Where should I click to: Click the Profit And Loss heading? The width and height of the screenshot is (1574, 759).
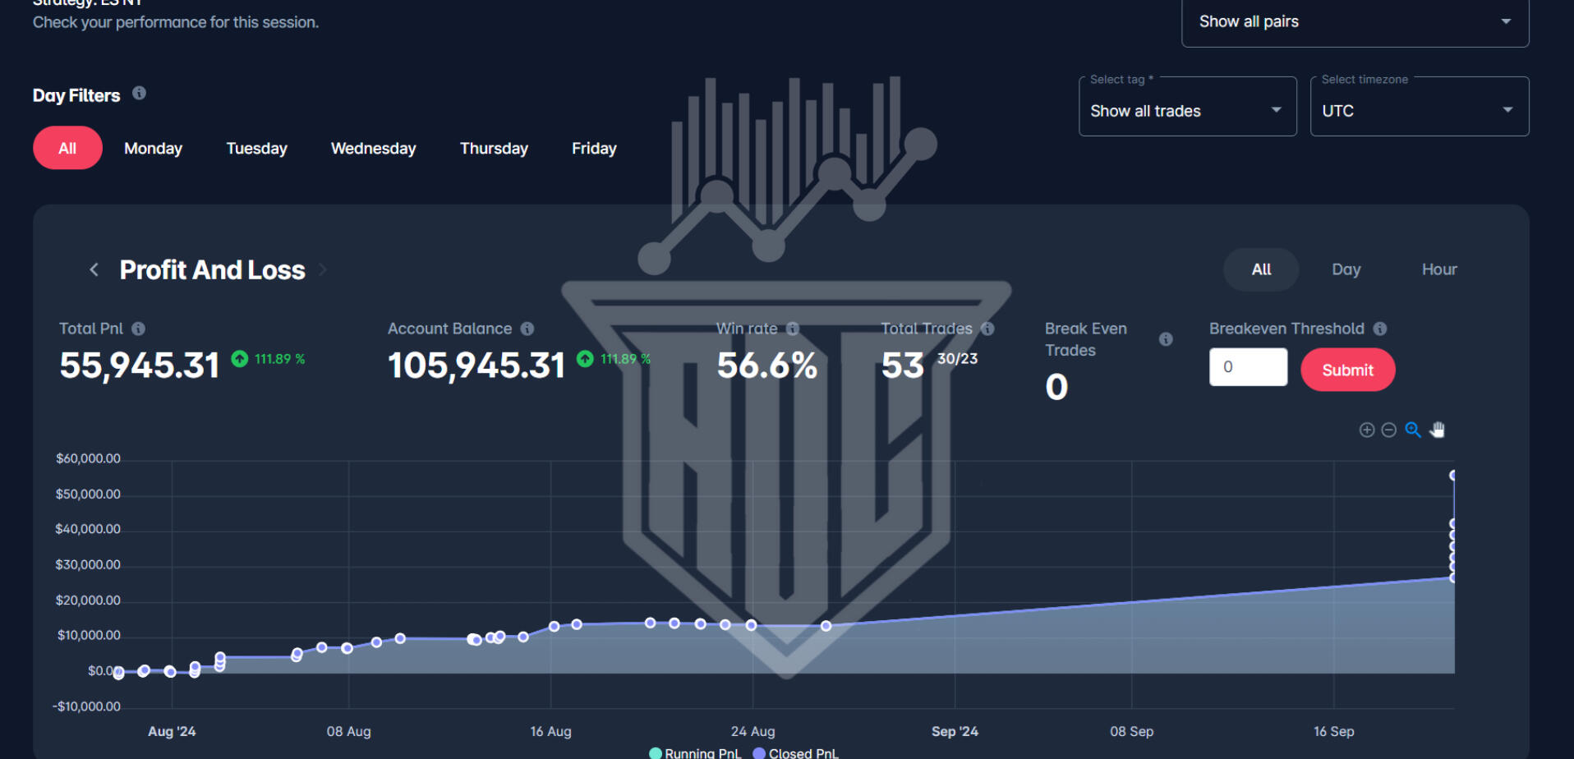click(213, 270)
